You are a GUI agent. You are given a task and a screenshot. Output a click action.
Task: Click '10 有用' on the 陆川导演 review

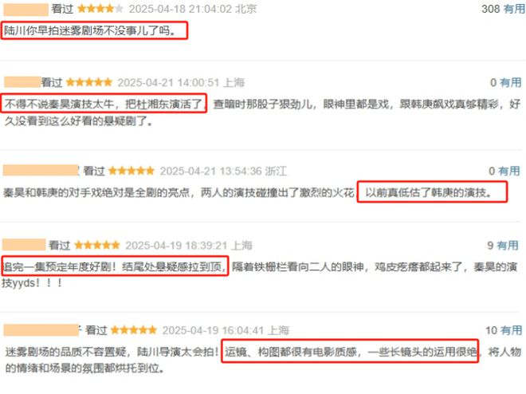(x=504, y=330)
